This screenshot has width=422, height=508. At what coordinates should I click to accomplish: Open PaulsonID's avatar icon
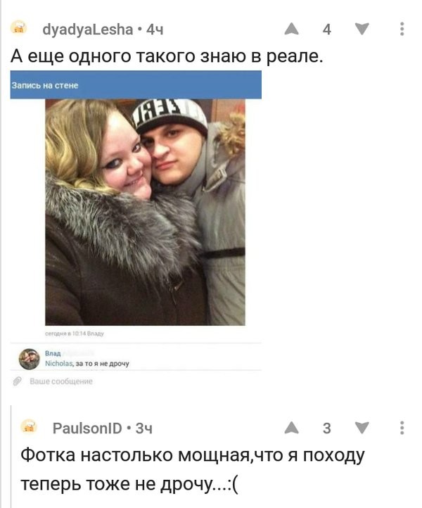pyautogui.click(x=30, y=426)
